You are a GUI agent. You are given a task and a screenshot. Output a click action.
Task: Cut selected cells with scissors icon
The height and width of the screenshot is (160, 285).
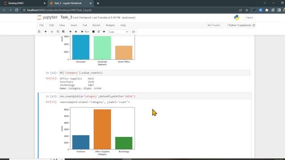[52, 32]
